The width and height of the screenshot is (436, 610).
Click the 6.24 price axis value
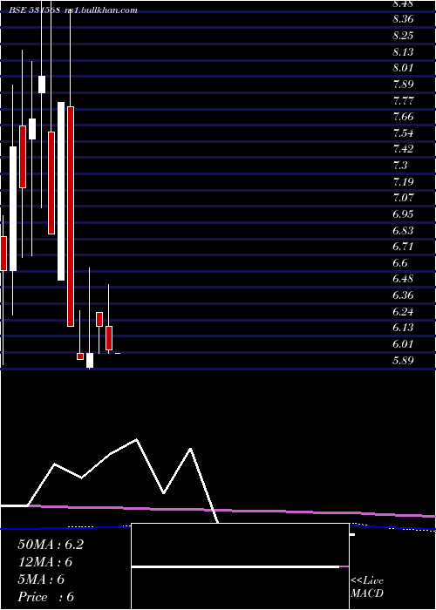(403, 311)
